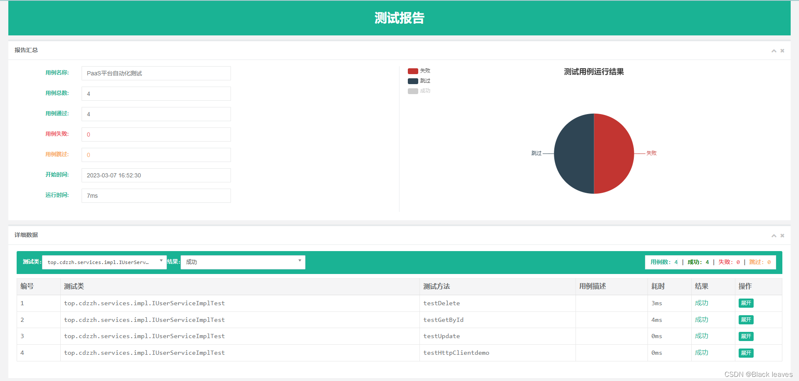Image resolution: width=799 pixels, height=381 pixels.
Task: Close the 报告汇总 panel
Action: pyautogui.click(x=782, y=51)
